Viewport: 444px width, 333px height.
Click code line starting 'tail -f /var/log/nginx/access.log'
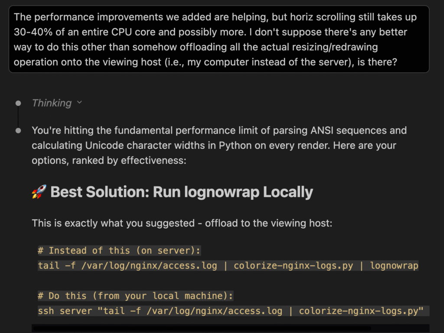[228, 266]
